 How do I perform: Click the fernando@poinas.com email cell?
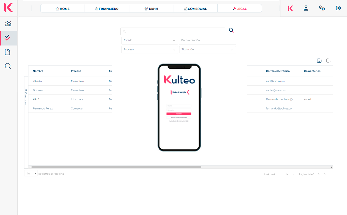pos(280,108)
